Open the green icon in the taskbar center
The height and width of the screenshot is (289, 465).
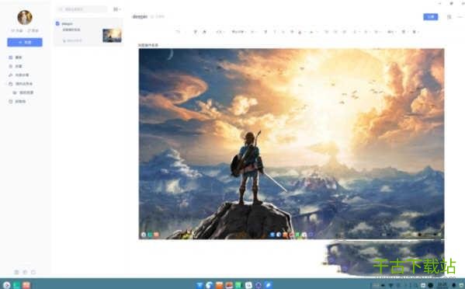[239, 285]
